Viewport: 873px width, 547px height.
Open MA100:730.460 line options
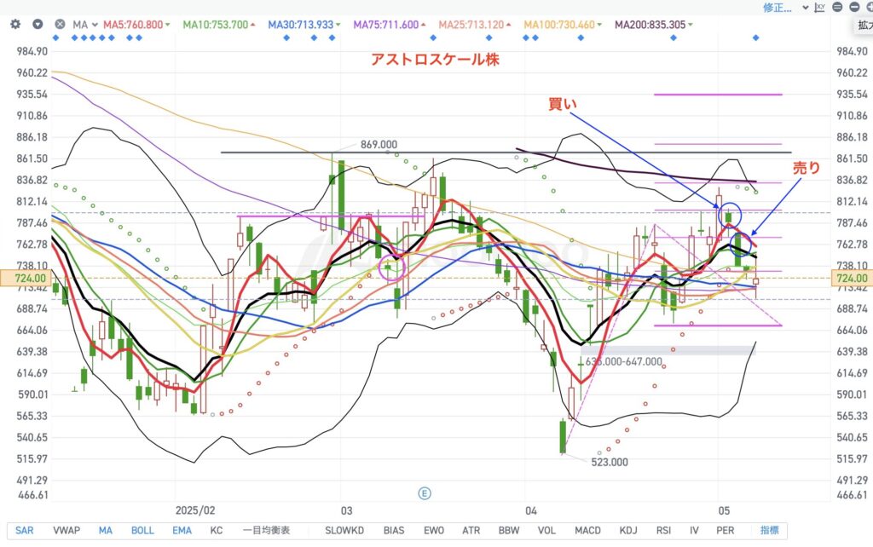[563, 25]
